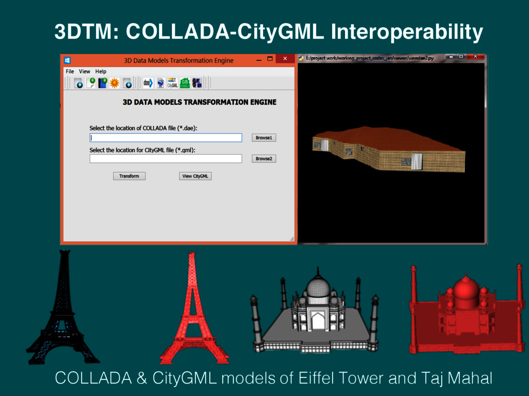Click the COLLADA dae toolbar icon
Image resolution: width=529 pixels, height=396 pixels.
click(148, 83)
